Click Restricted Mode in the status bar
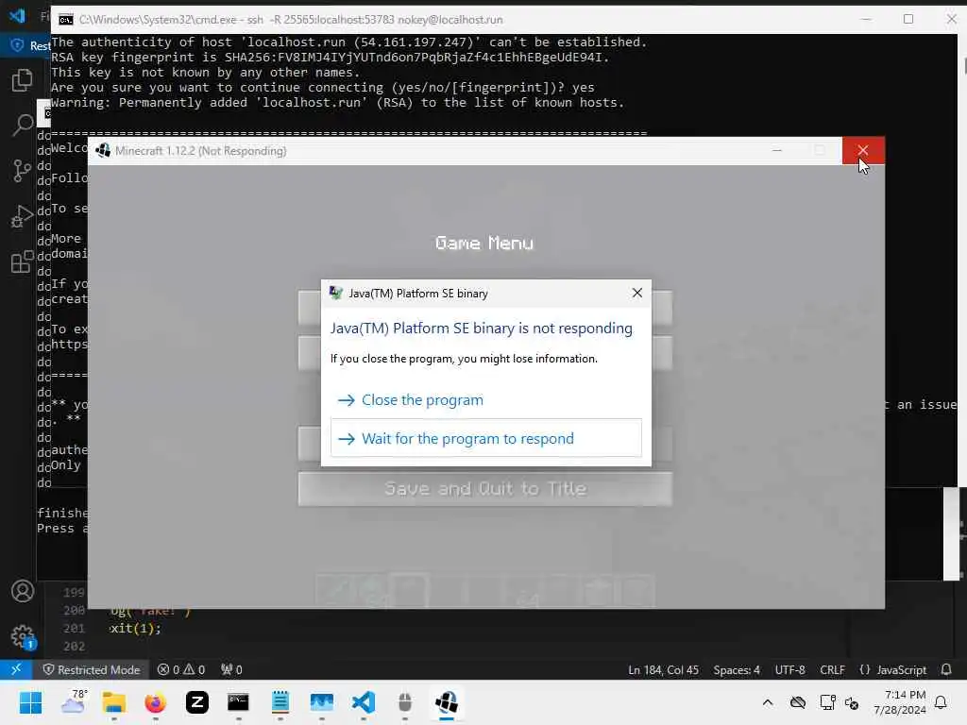967x725 pixels. pyautogui.click(x=92, y=669)
